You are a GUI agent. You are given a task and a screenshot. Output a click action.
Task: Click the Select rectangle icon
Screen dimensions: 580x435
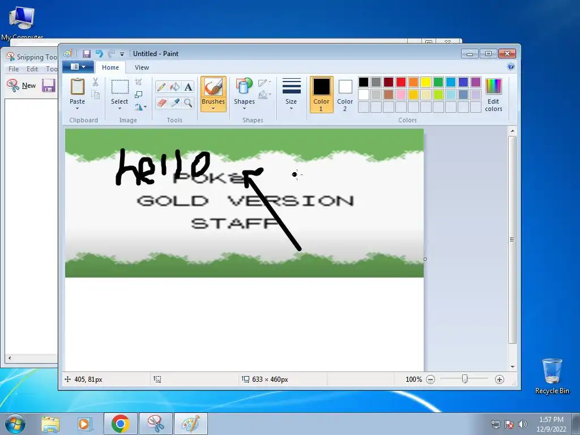(x=120, y=87)
